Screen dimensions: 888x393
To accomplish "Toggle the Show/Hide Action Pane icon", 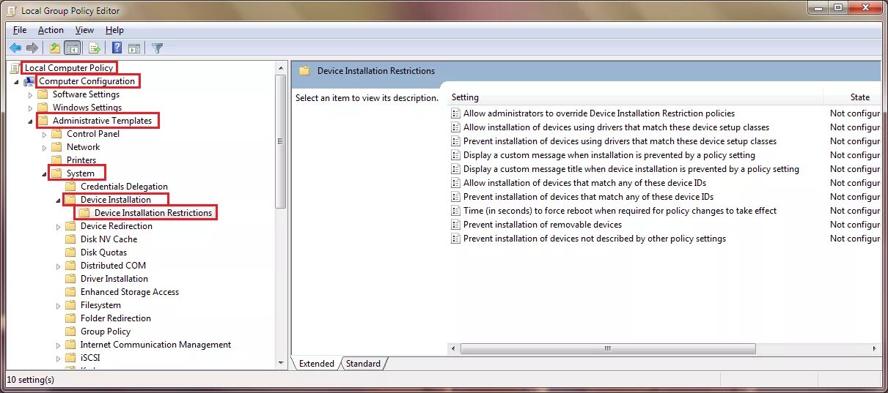I will click(x=133, y=48).
